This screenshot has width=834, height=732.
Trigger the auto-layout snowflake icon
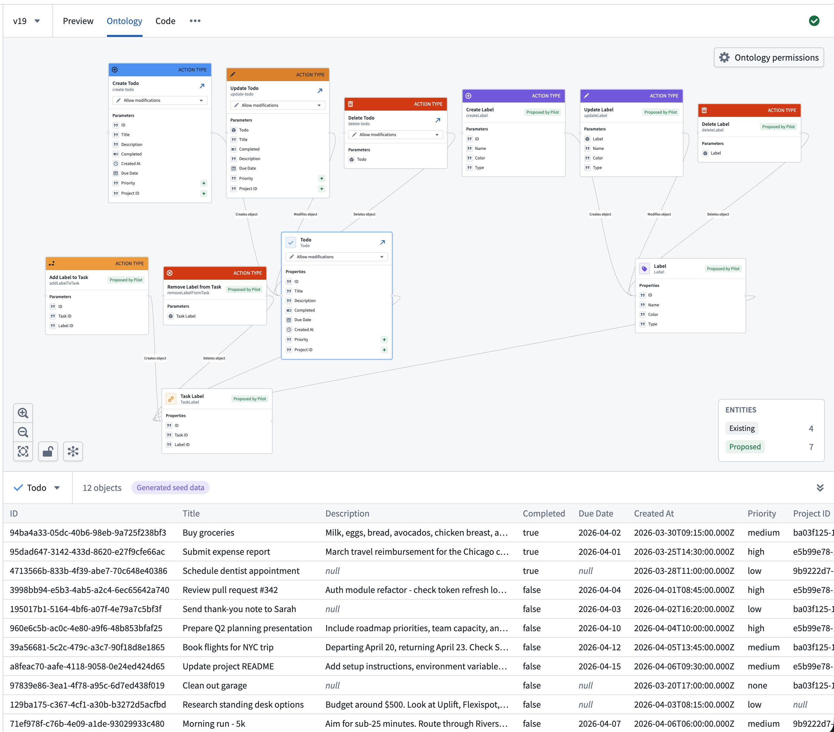(x=73, y=451)
